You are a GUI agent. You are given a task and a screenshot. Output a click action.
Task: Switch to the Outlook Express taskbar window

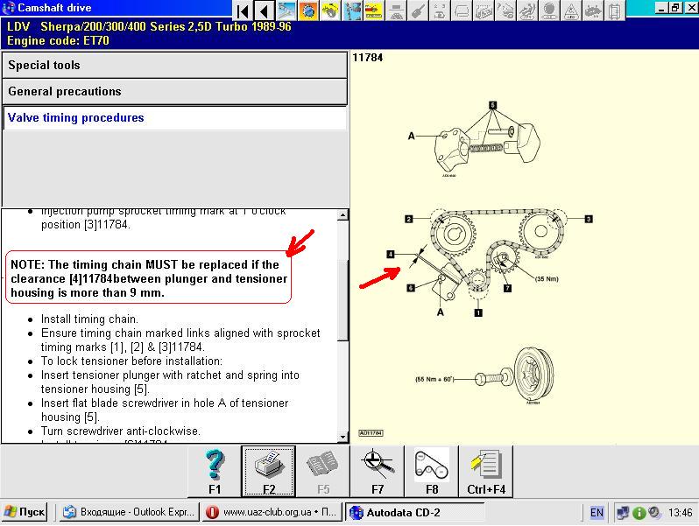130,512
